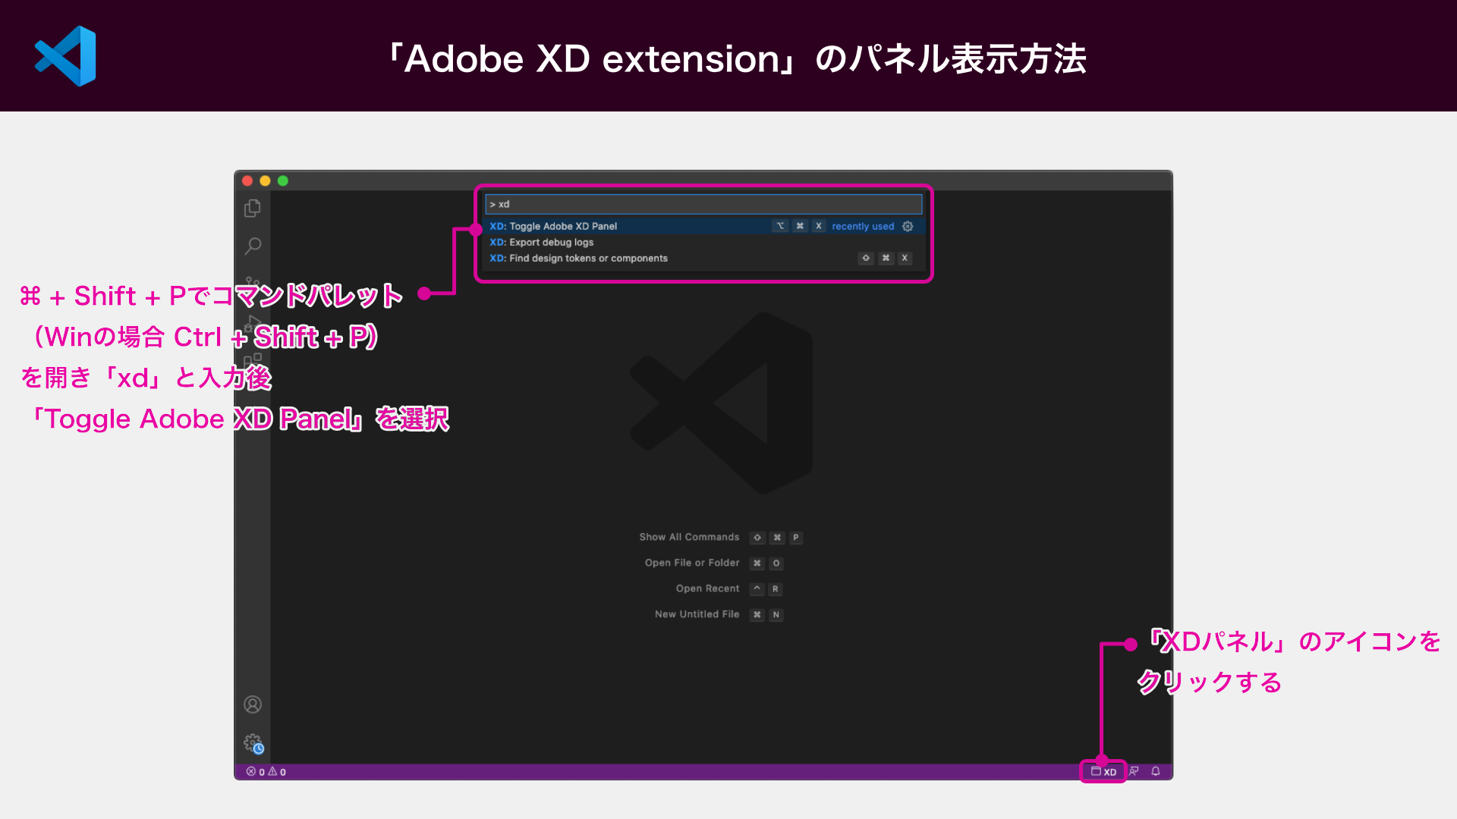This screenshot has height=819, width=1457.
Task: Zoom VS Code window green button
Action: [x=283, y=180]
